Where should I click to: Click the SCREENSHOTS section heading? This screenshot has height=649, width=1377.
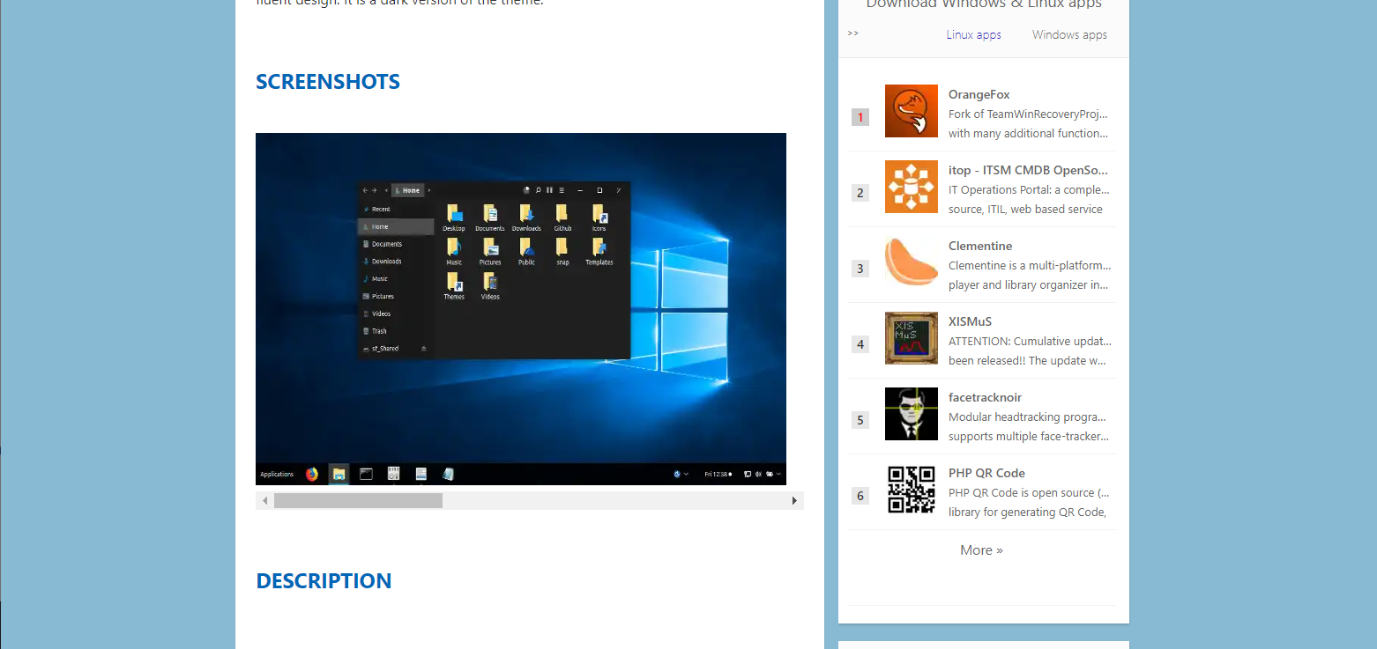pyautogui.click(x=328, y=82)
